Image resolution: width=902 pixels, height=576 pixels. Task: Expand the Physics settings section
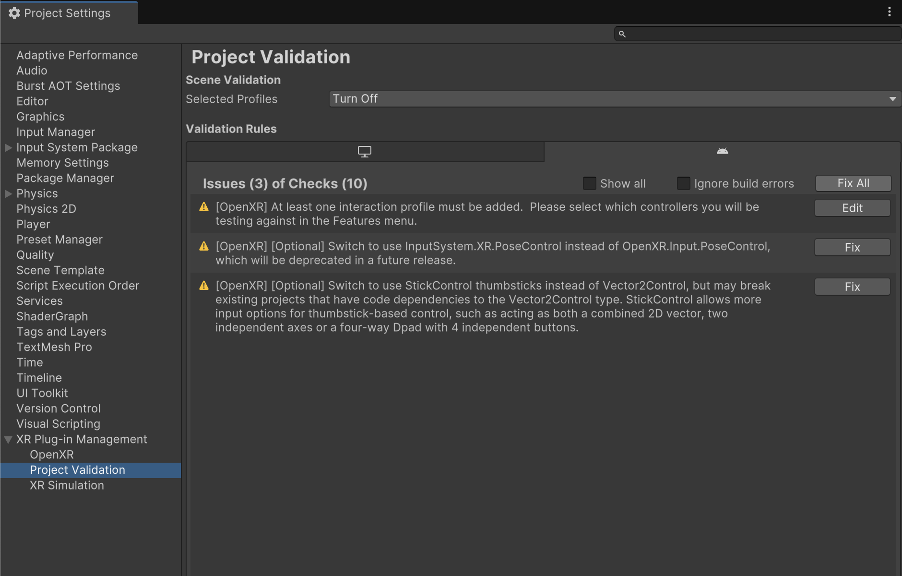pyautogui.click(x=8, y=193)
